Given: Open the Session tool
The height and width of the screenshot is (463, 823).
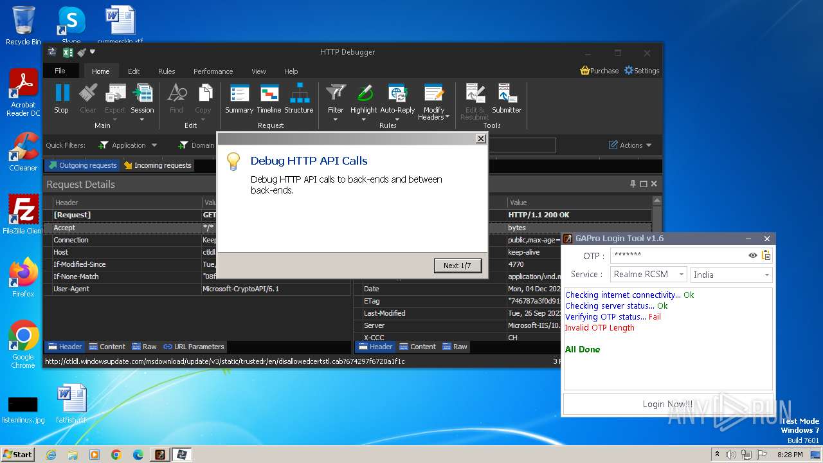Looking at the screenshot, I should coord(142,102).
